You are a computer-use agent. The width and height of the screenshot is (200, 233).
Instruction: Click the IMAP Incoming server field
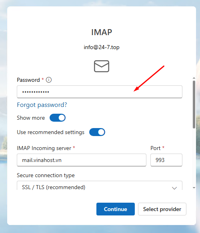click(x=82, y=160)
